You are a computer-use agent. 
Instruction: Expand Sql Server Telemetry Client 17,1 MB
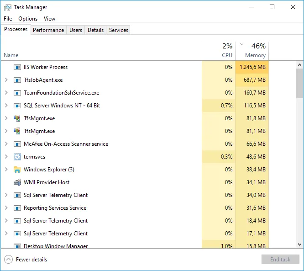(x=6, y=234)
